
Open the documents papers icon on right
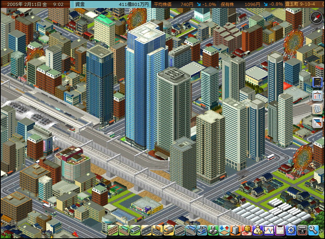point(317,109)
